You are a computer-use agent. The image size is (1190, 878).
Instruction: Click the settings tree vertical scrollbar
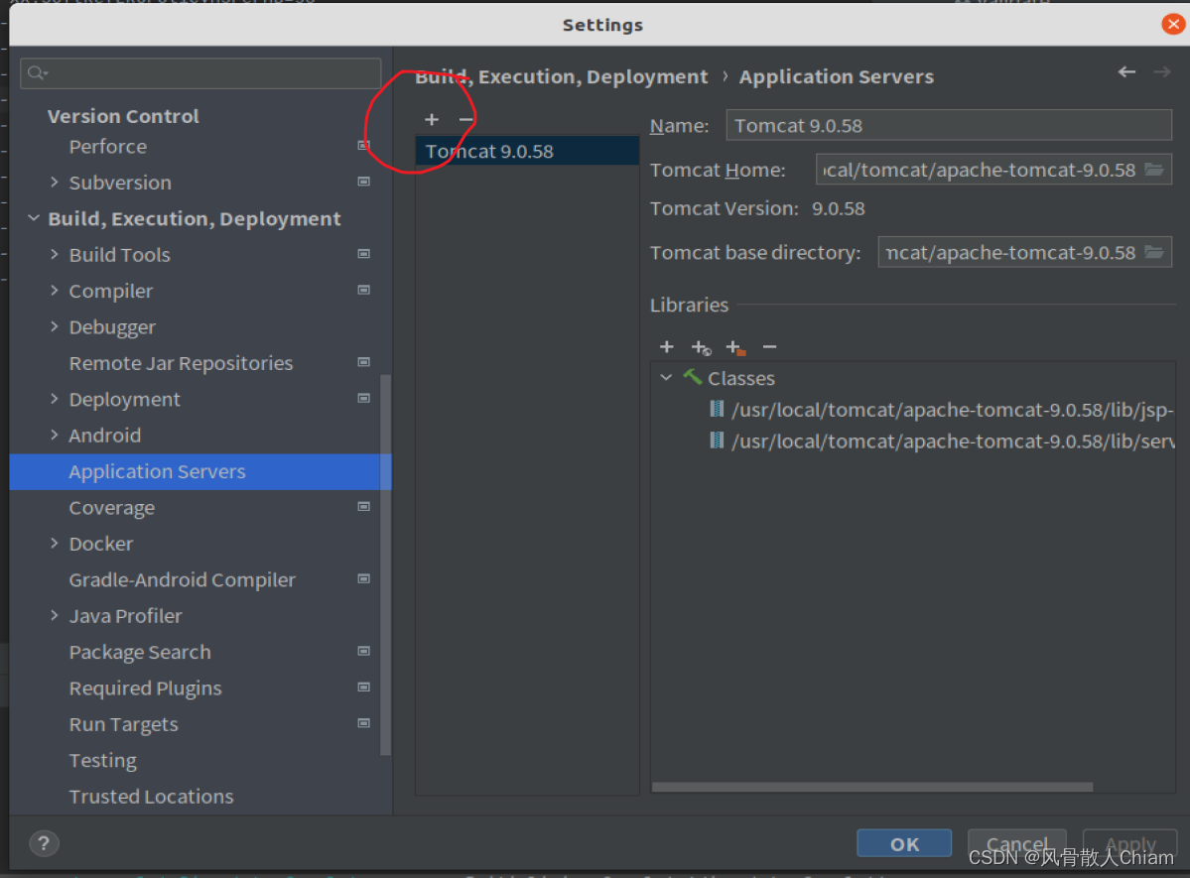pyautogui.click(x=385, y=564)
